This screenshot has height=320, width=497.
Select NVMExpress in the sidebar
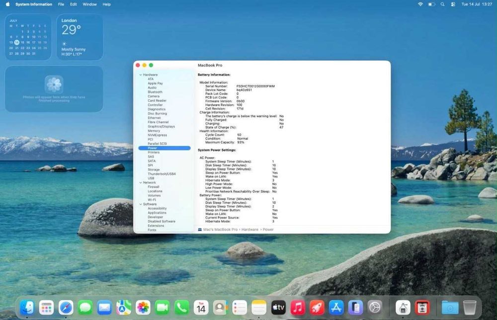(157, 135)
